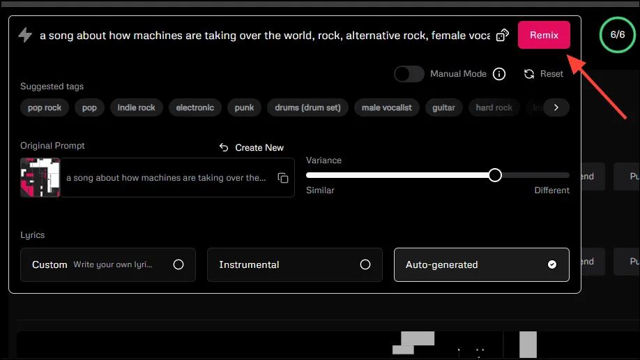Click the Variance slider handle
This screenshot has height=360, width=640.
coord(495,175)
